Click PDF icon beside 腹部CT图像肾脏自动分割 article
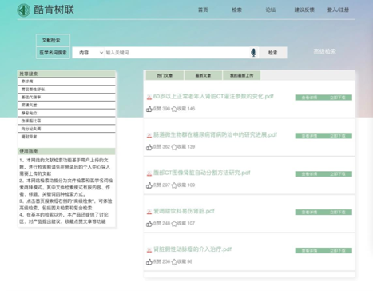This screenshot has height=291, width=373. coord(149,173)
